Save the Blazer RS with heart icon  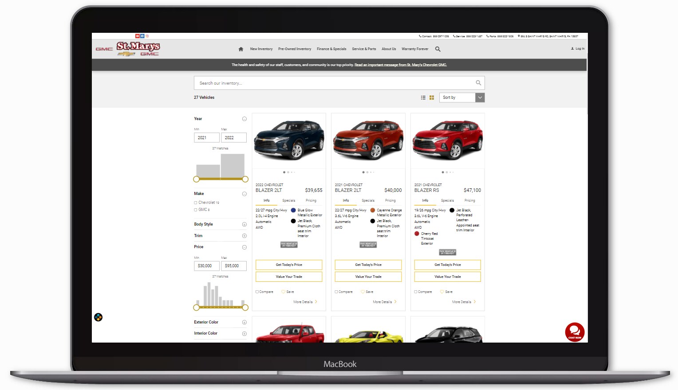[x=442, y=292]
